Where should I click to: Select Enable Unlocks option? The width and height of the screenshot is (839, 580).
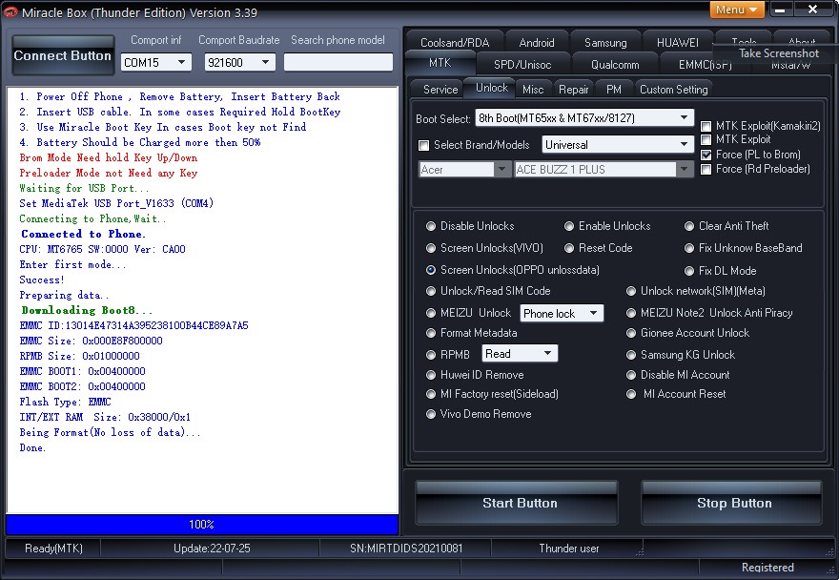point(569,226)
